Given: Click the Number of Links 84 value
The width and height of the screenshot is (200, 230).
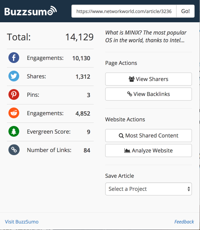Looking at the screenshot, I should tap(87, 151).
